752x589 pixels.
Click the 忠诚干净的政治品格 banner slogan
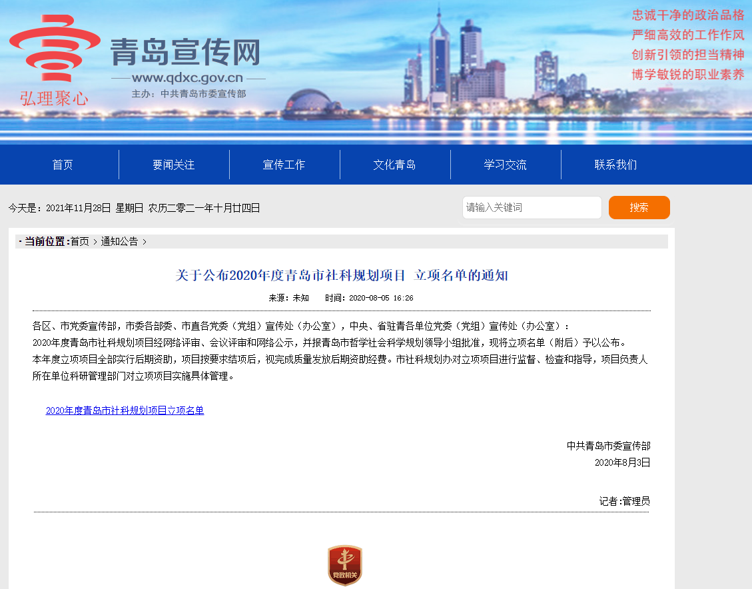tap(687, 15)
